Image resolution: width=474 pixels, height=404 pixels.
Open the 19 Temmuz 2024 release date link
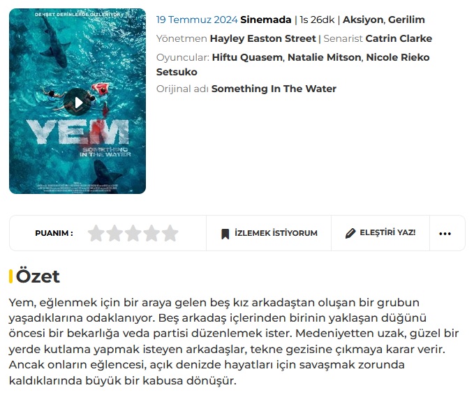[197, 20]
